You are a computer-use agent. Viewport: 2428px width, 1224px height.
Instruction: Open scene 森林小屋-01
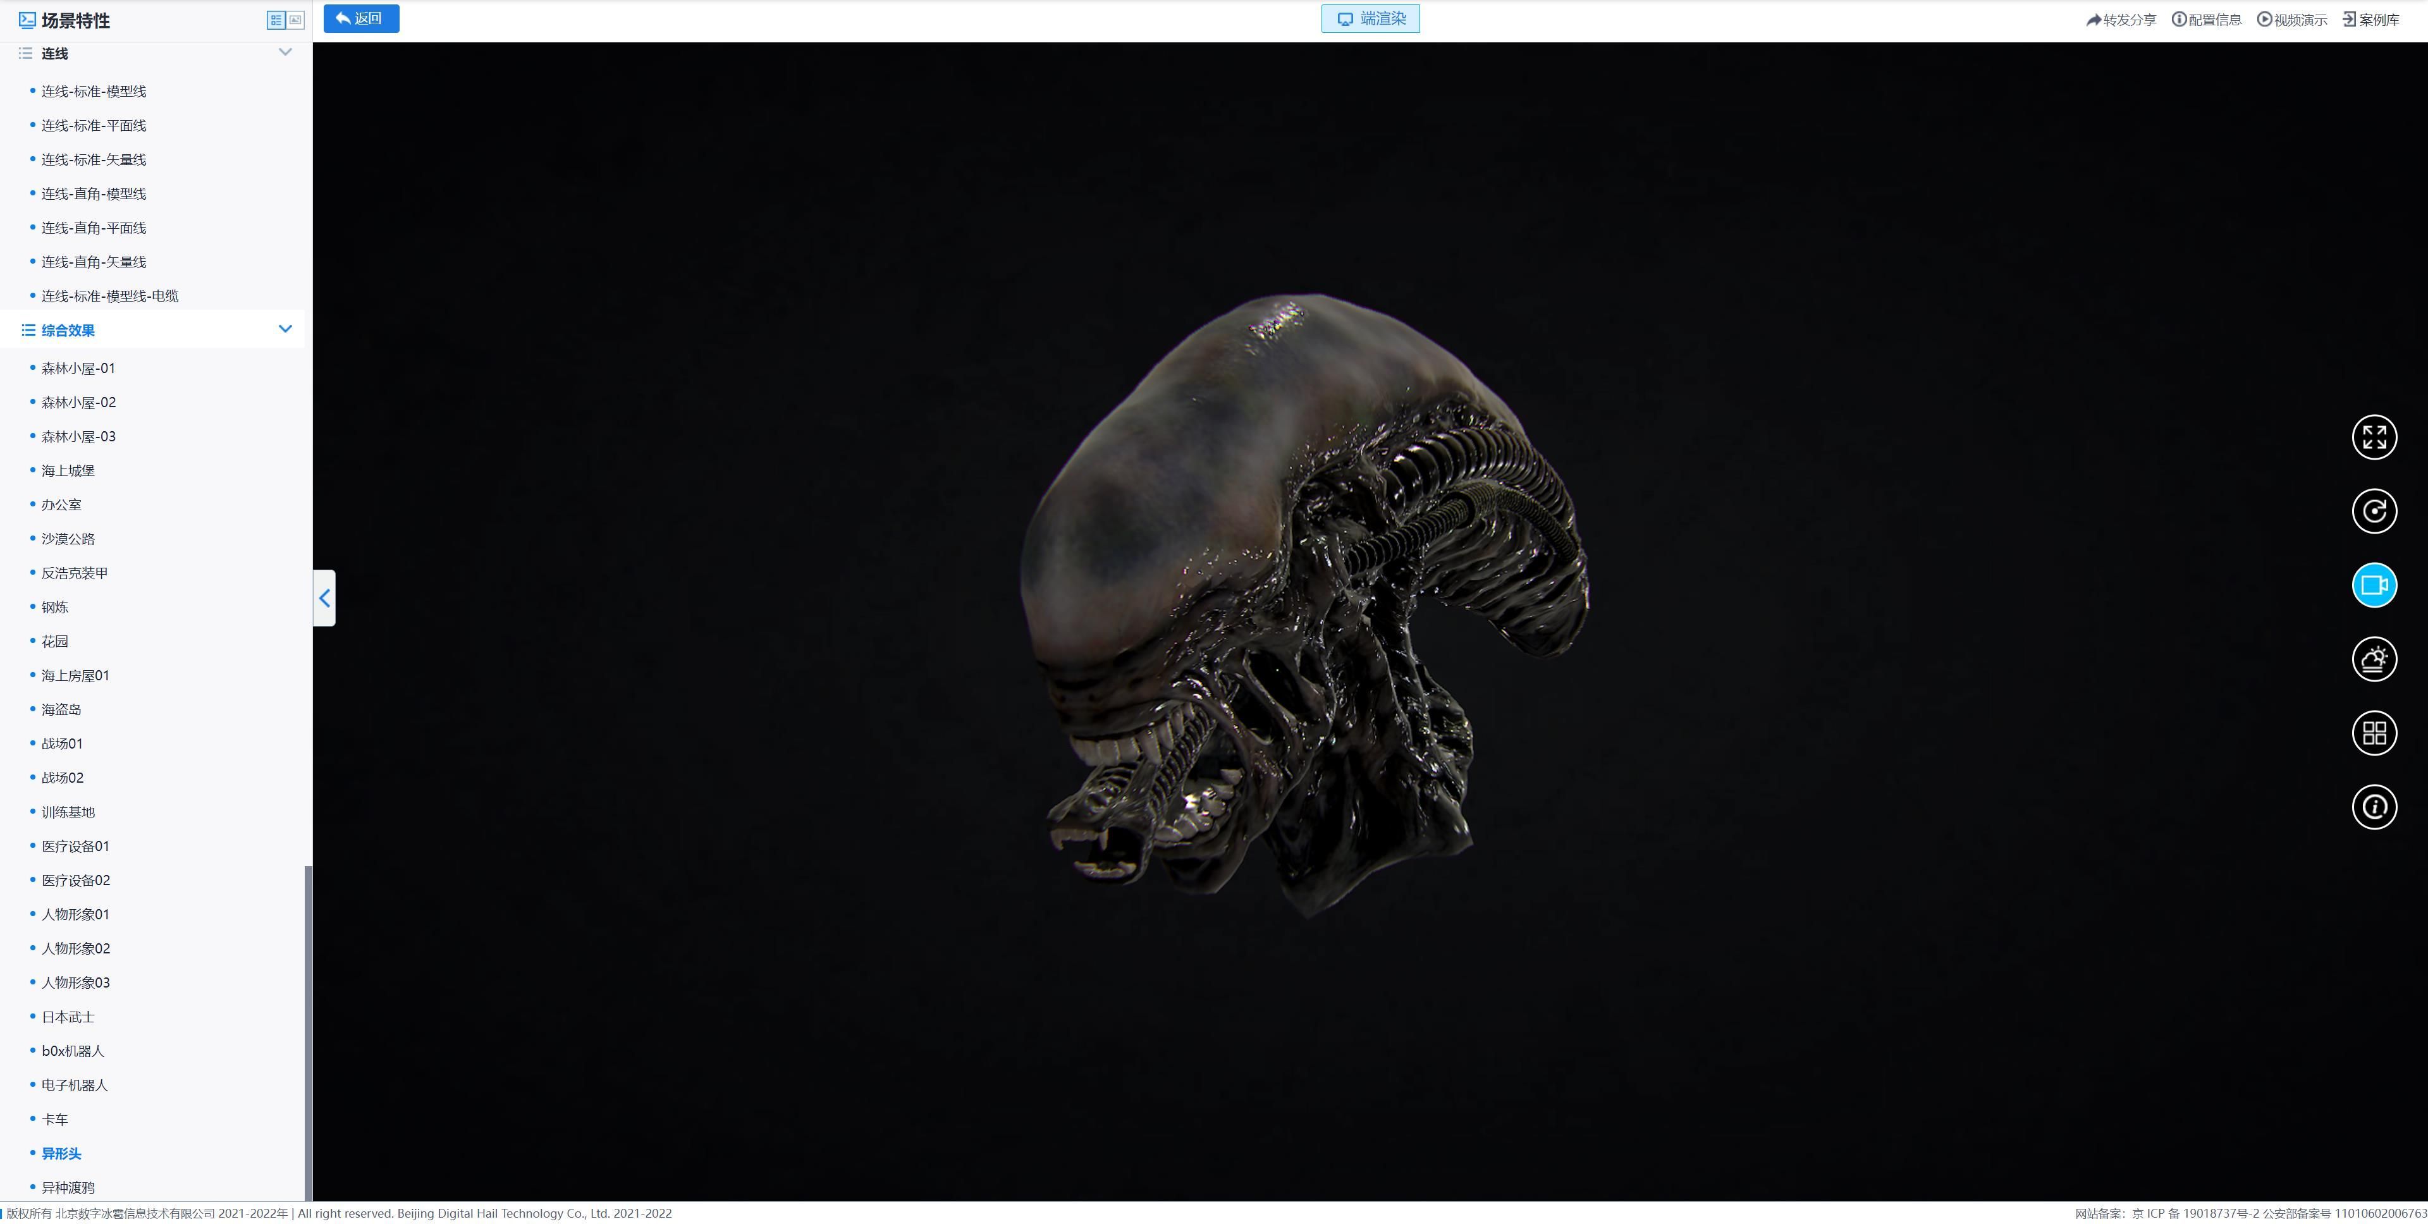(78, 369)
